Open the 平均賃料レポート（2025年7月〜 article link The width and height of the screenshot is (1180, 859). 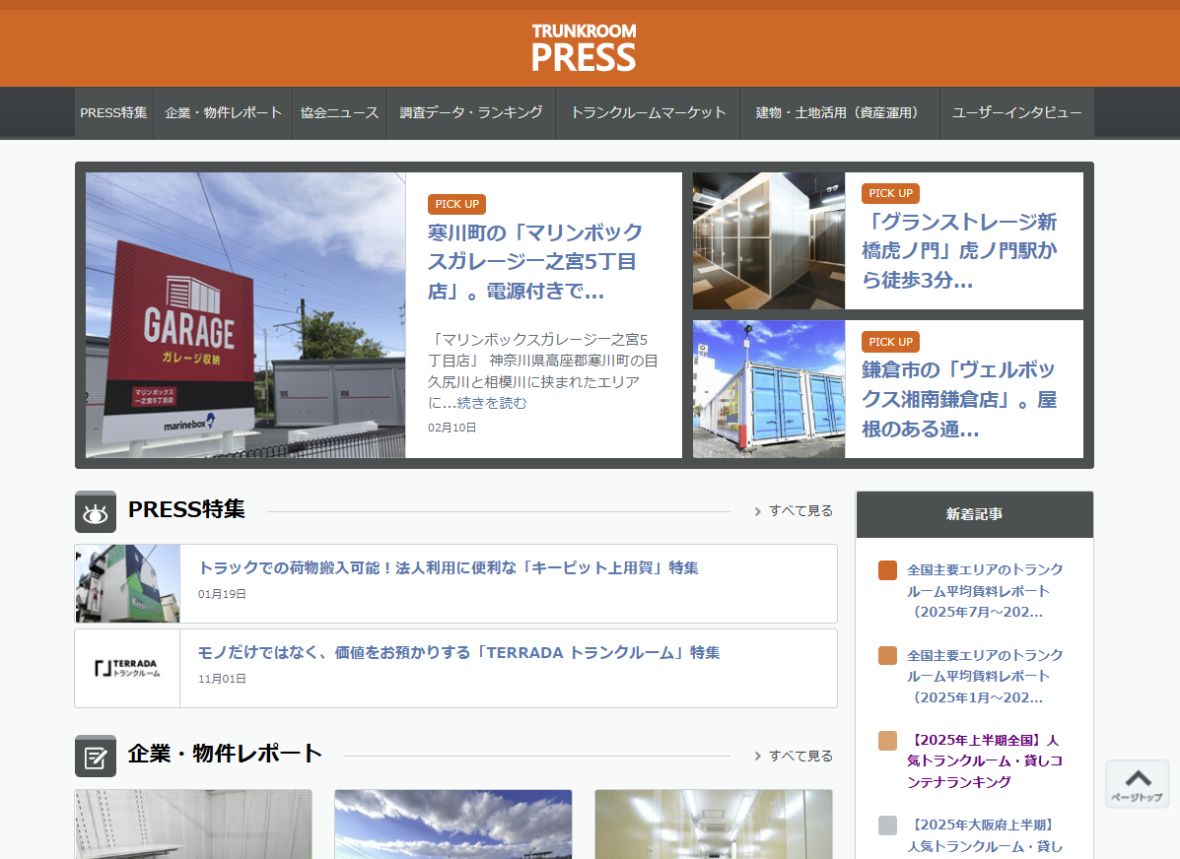pyautogui.click(x=985, y=590)
